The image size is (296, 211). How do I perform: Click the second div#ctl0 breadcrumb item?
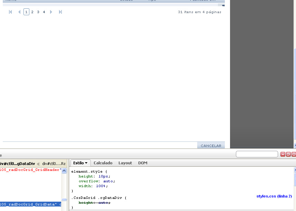point(54,164)
